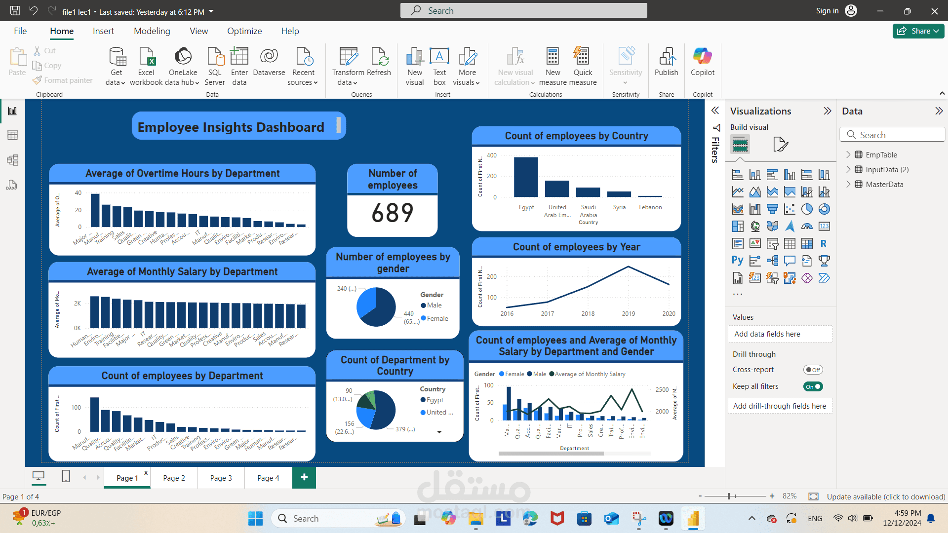Expand the InputData (2) table

pos(848,169)
